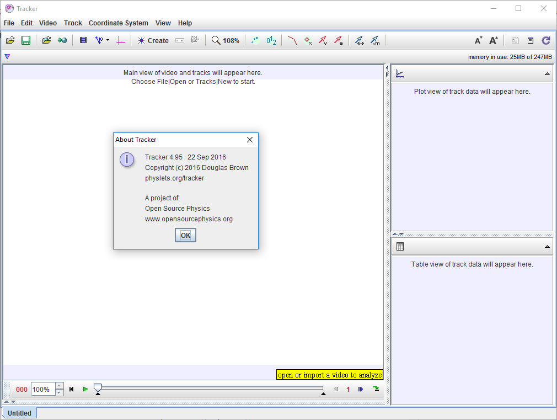This screenshot has height=420, width=557.
Task: Click the 100% play rate field
Action: pyautogui.click(x=43, y=390)
